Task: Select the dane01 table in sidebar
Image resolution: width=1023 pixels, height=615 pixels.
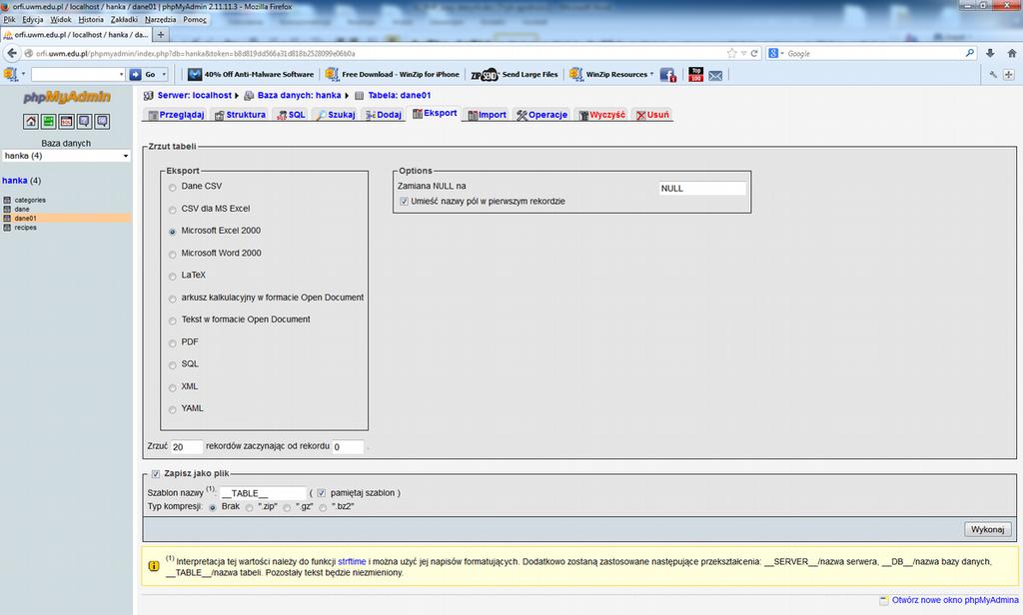Action: tap(25, 219)
